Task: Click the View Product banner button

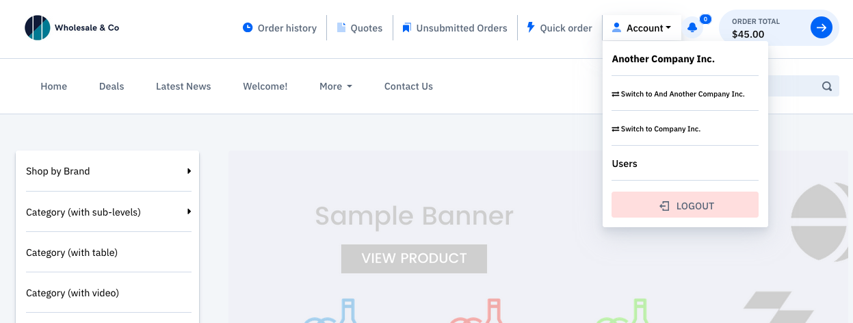Action: 414,259
